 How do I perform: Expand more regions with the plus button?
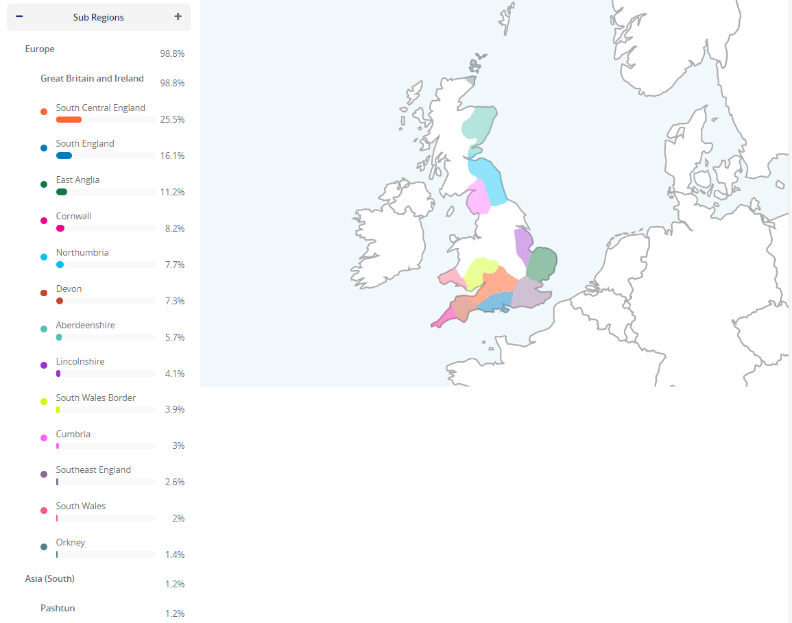tap(178, 16)
